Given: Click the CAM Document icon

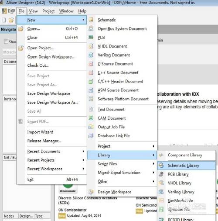Looking at the screenshot, I should [x=91, y=118].
